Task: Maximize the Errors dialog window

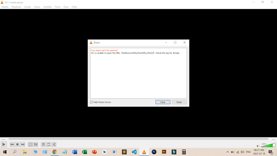Action: click(x=175, y=42)
